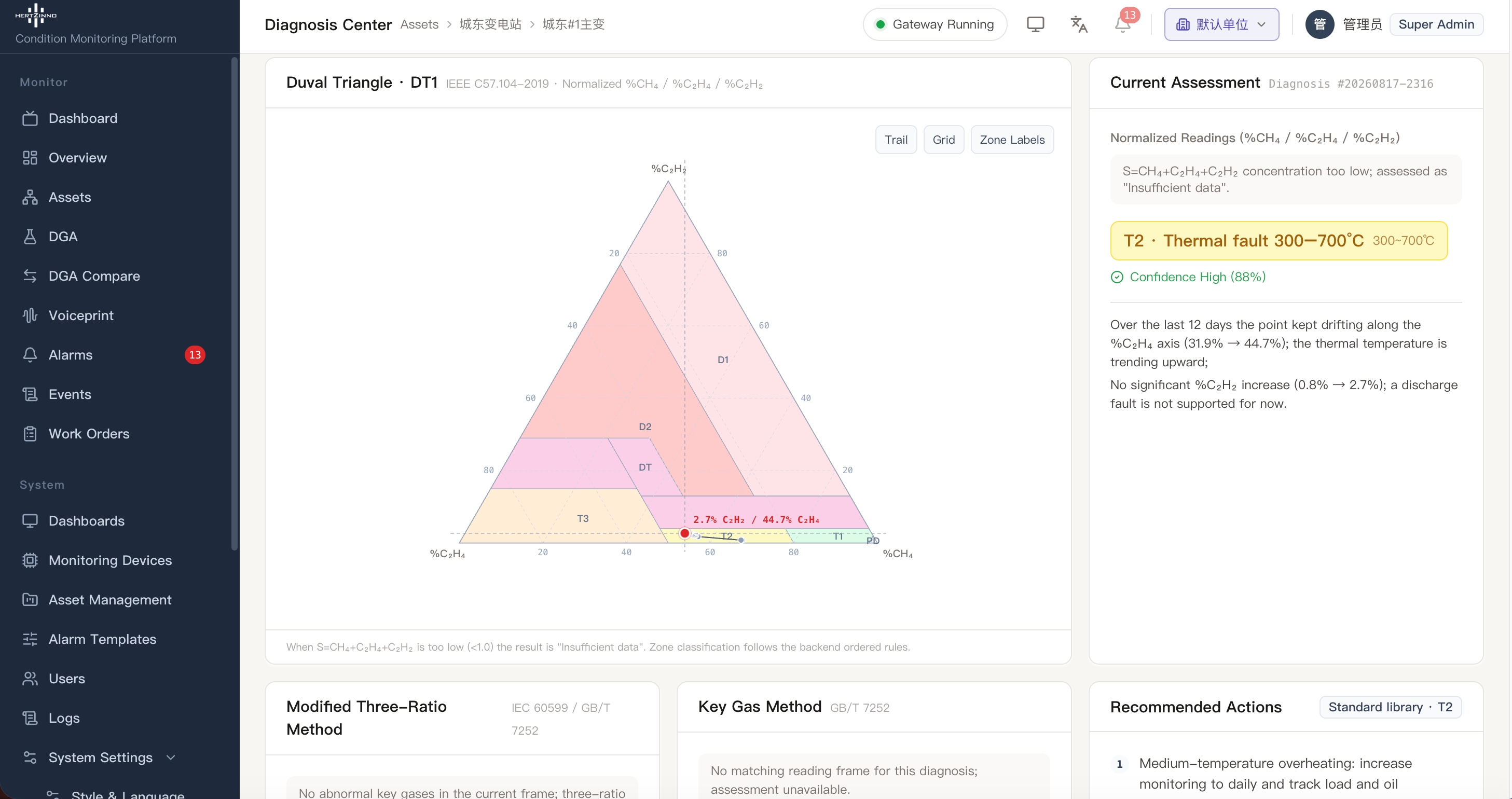
Task: Click the Assets hierarchy icon
Action: click(x=30, y=197)
